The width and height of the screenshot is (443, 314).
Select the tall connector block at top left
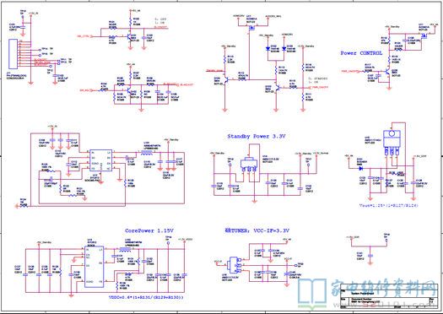(x=13, y=54)
